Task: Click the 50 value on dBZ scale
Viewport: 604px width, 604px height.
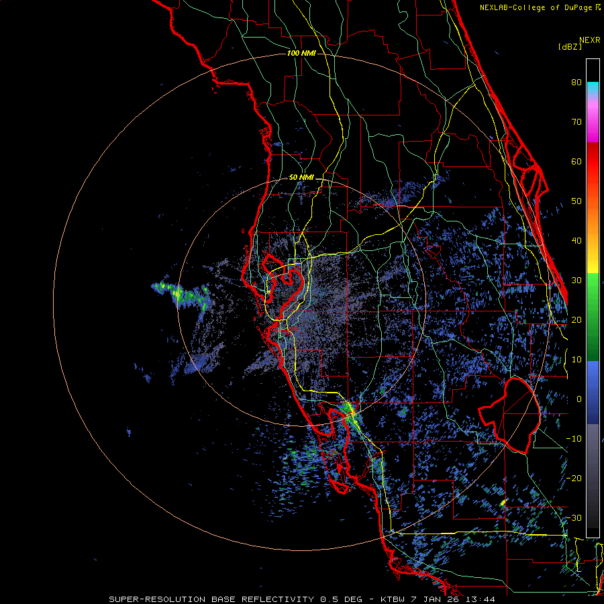Action: tap(576, 201)
